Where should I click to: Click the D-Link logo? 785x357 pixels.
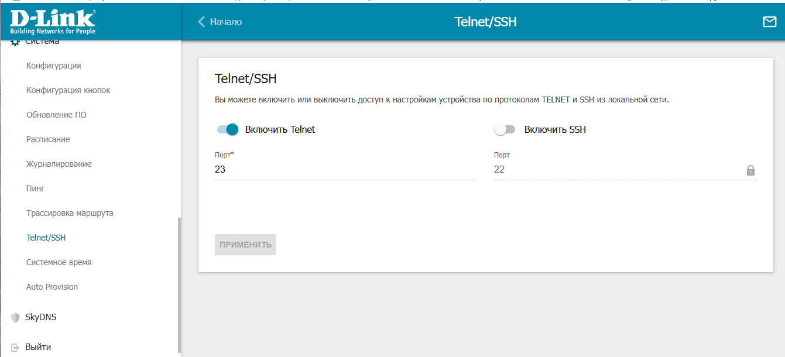(53, 21)
